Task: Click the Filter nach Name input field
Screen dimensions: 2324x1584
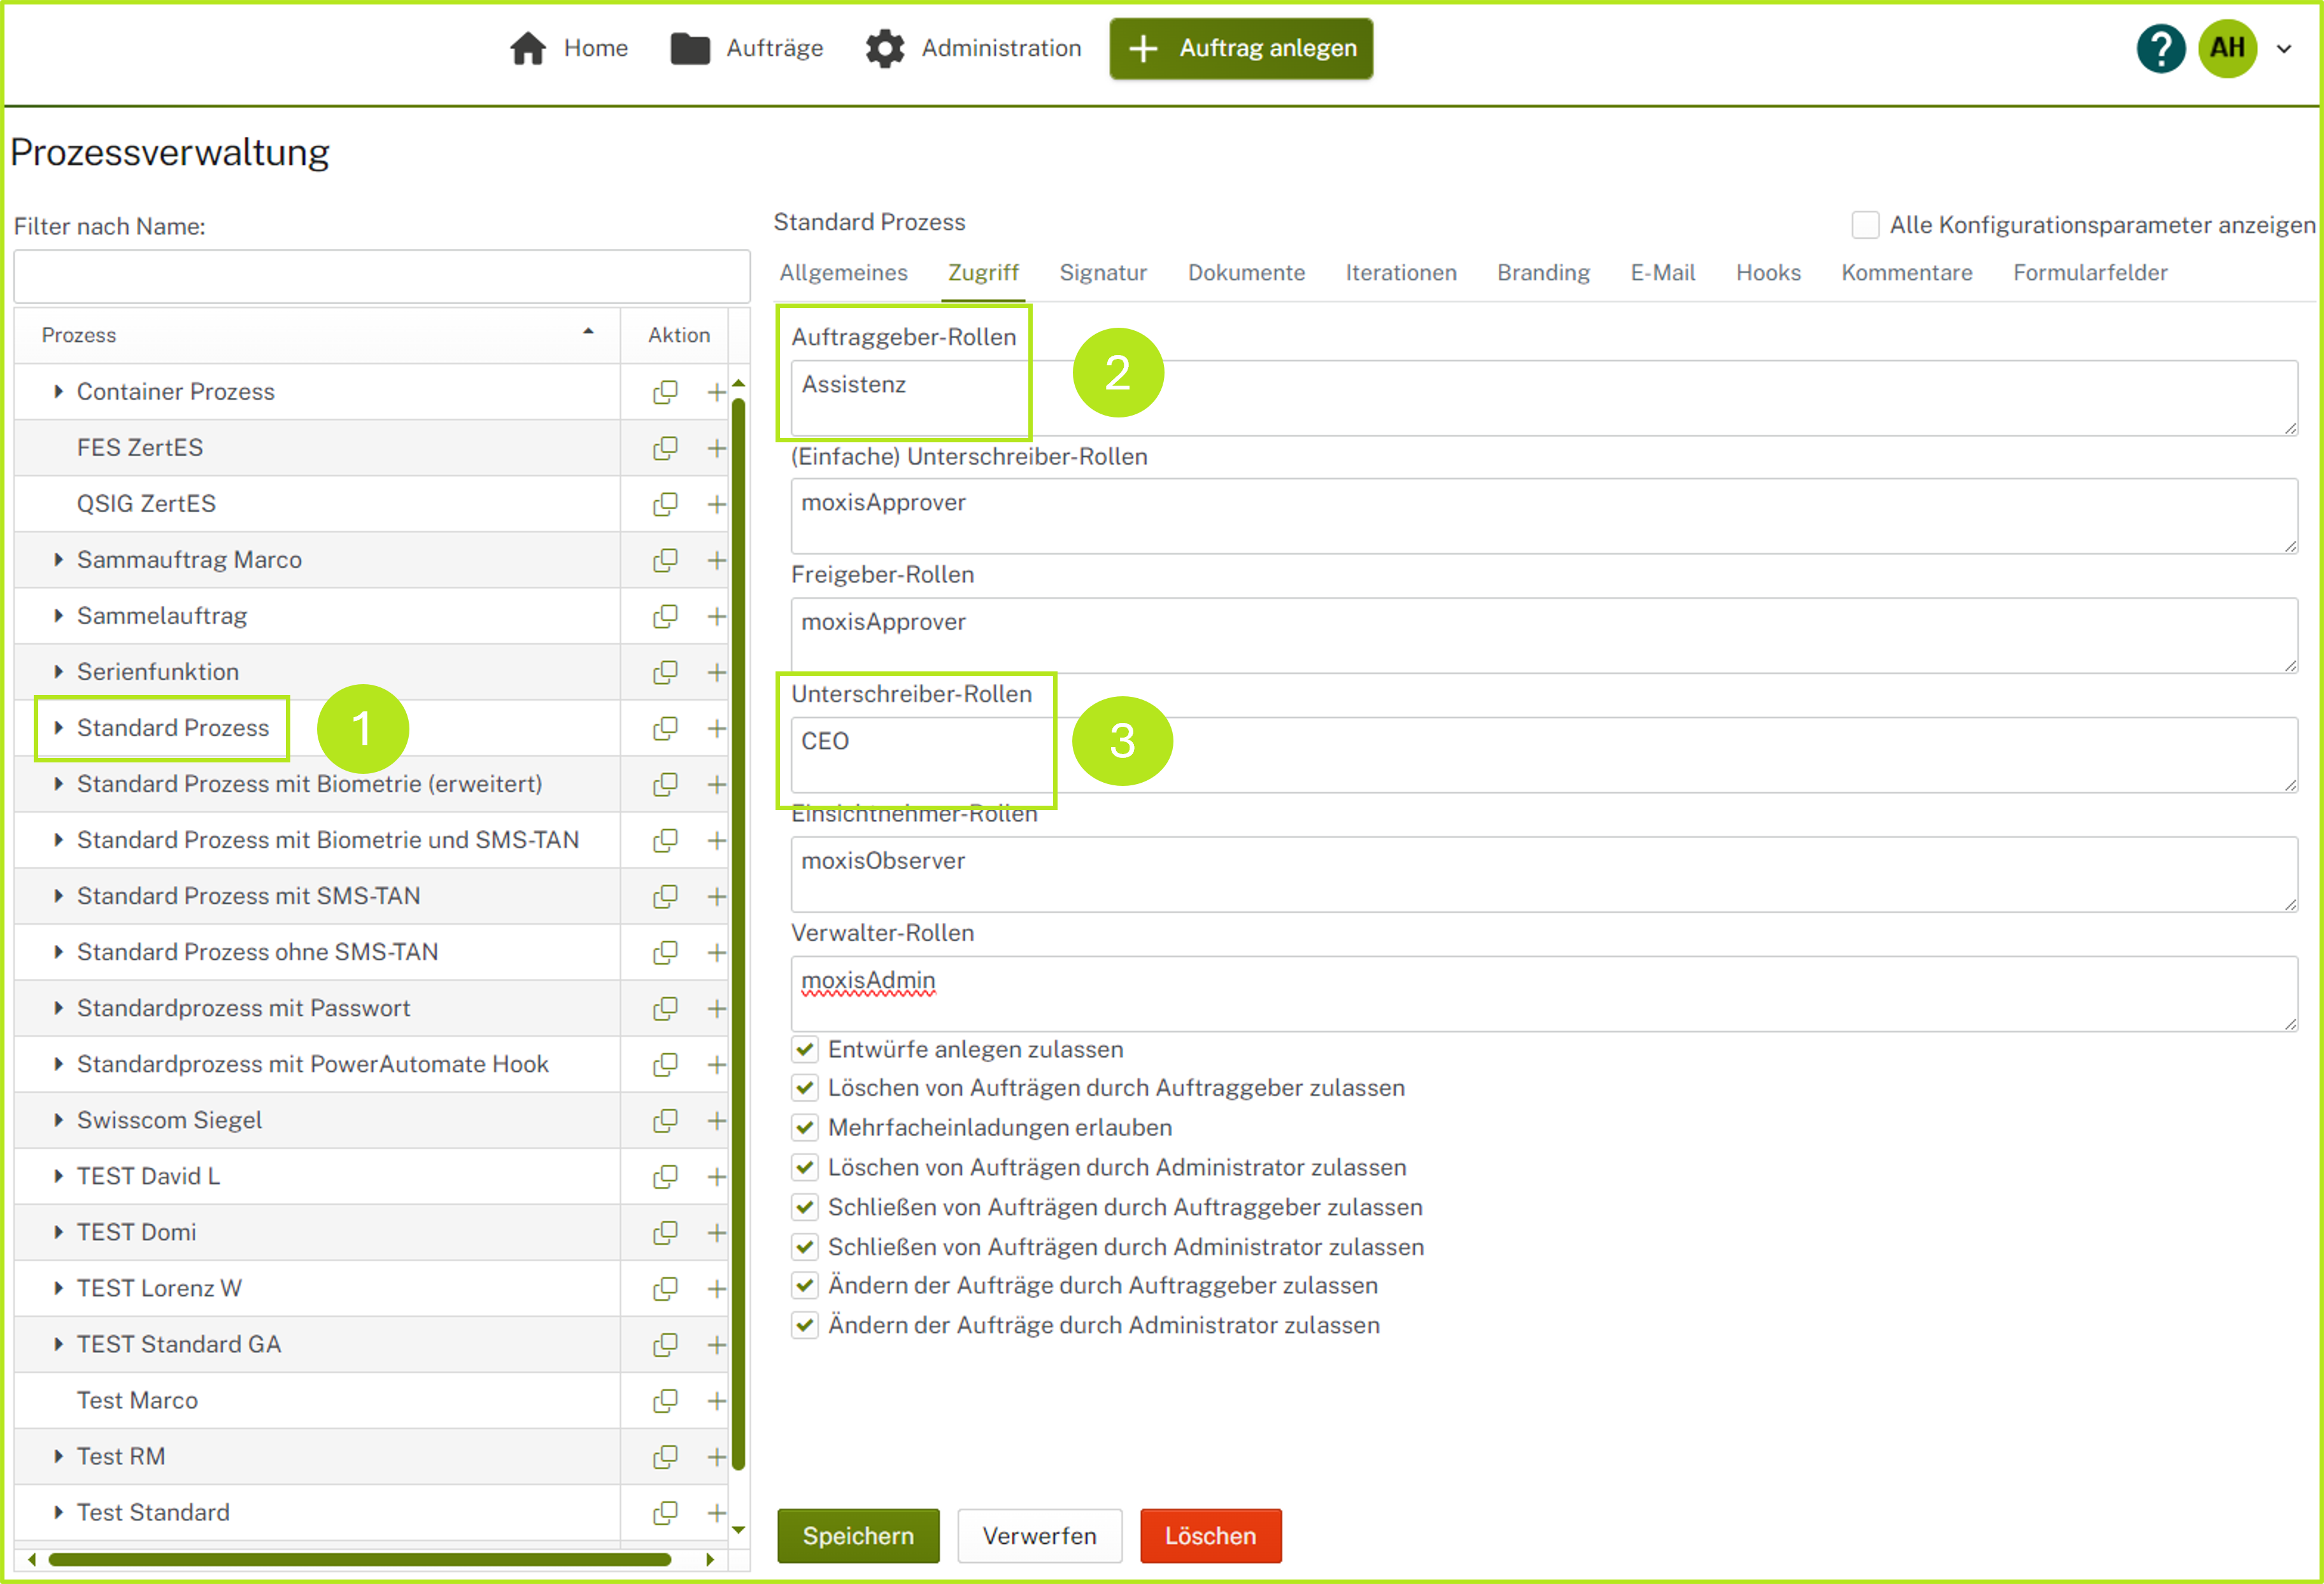Action: coord(381,277)
